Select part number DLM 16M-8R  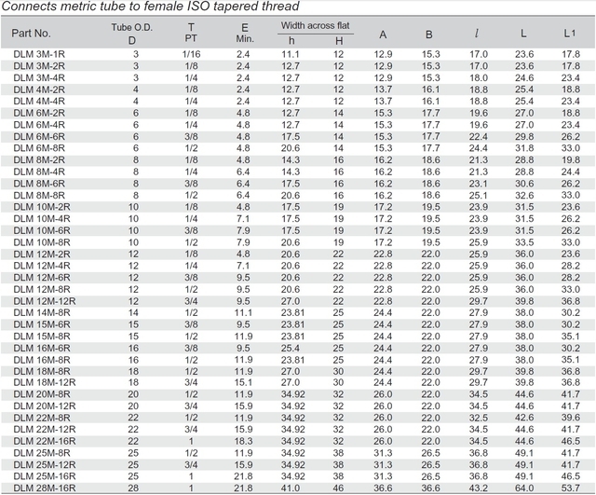(42, 360)
